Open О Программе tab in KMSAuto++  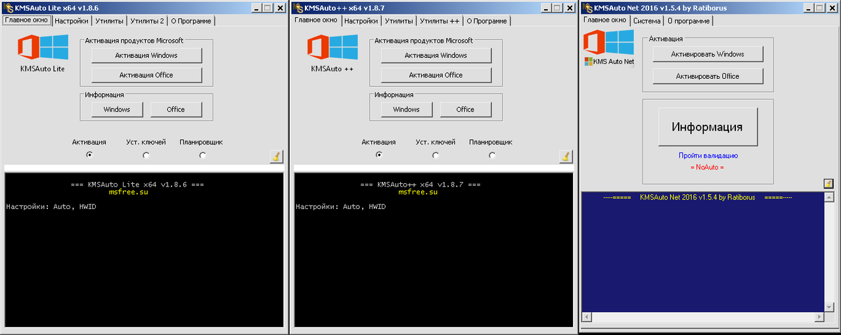[488, 21]
